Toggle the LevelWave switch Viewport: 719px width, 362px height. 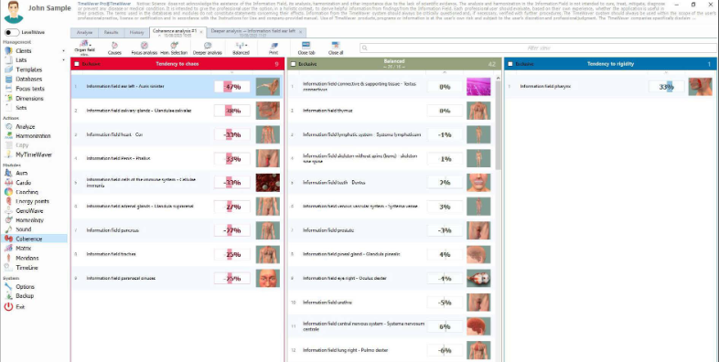pyautogui.click(x=12, y=33)
